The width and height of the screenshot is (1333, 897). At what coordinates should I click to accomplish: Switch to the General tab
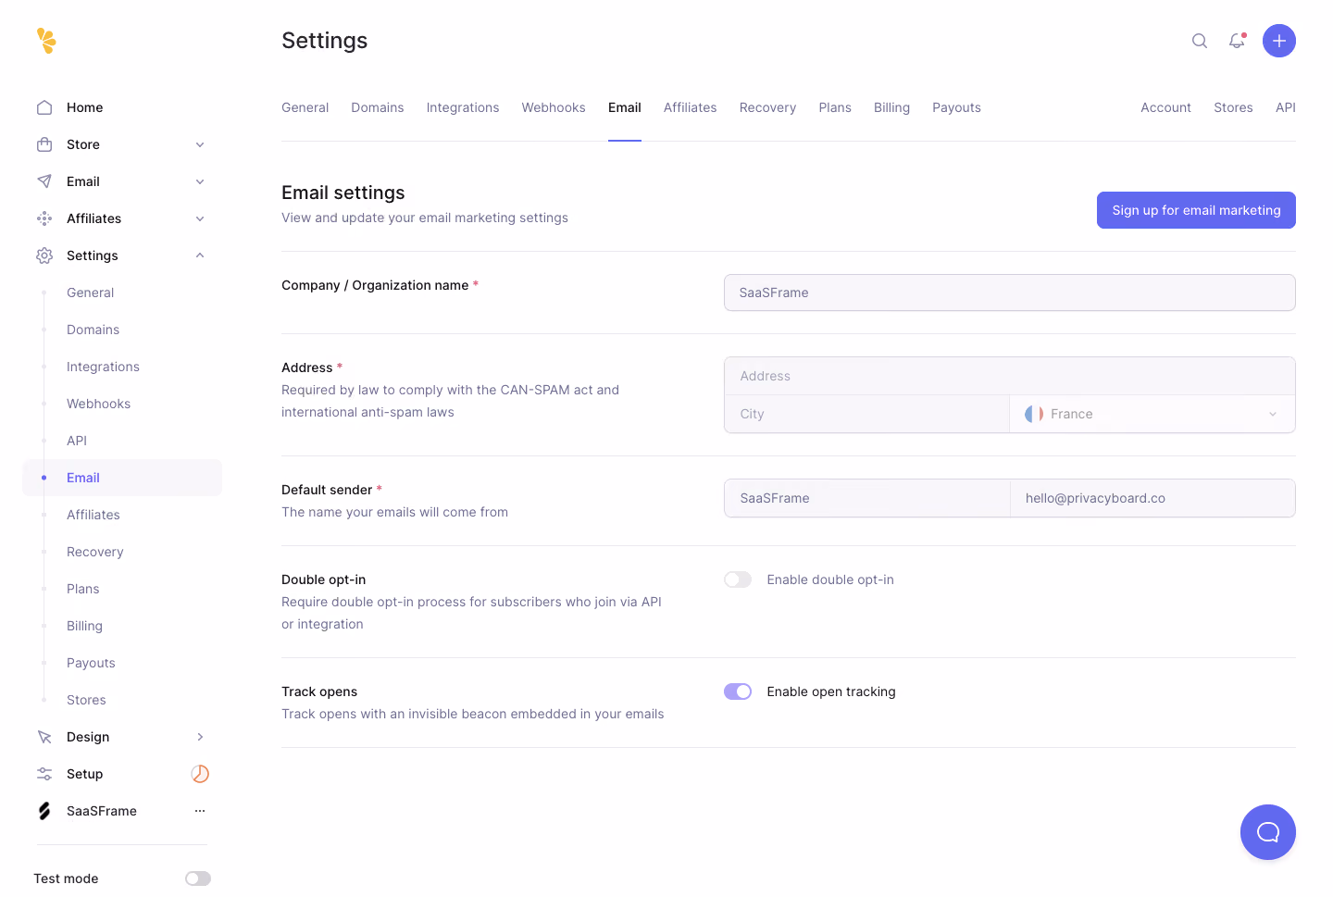[x=305, y=107]
